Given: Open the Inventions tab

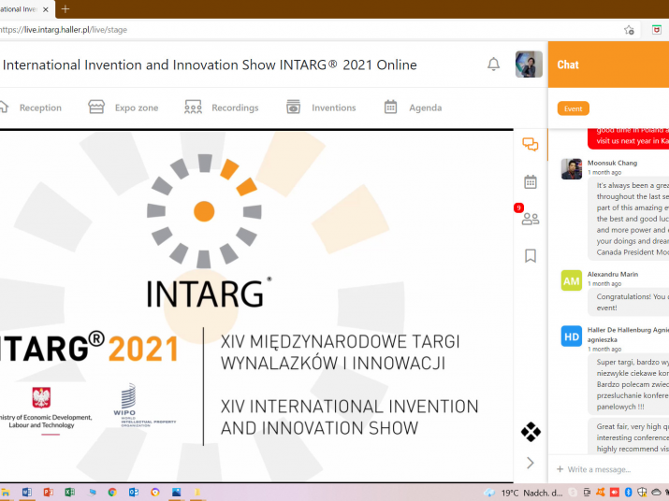Looking at the screenshot, I should [x=321, y=107].
